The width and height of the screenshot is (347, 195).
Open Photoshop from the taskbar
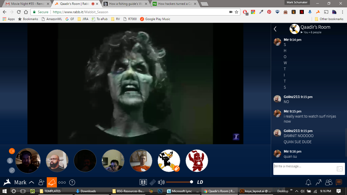click(160, 191)
